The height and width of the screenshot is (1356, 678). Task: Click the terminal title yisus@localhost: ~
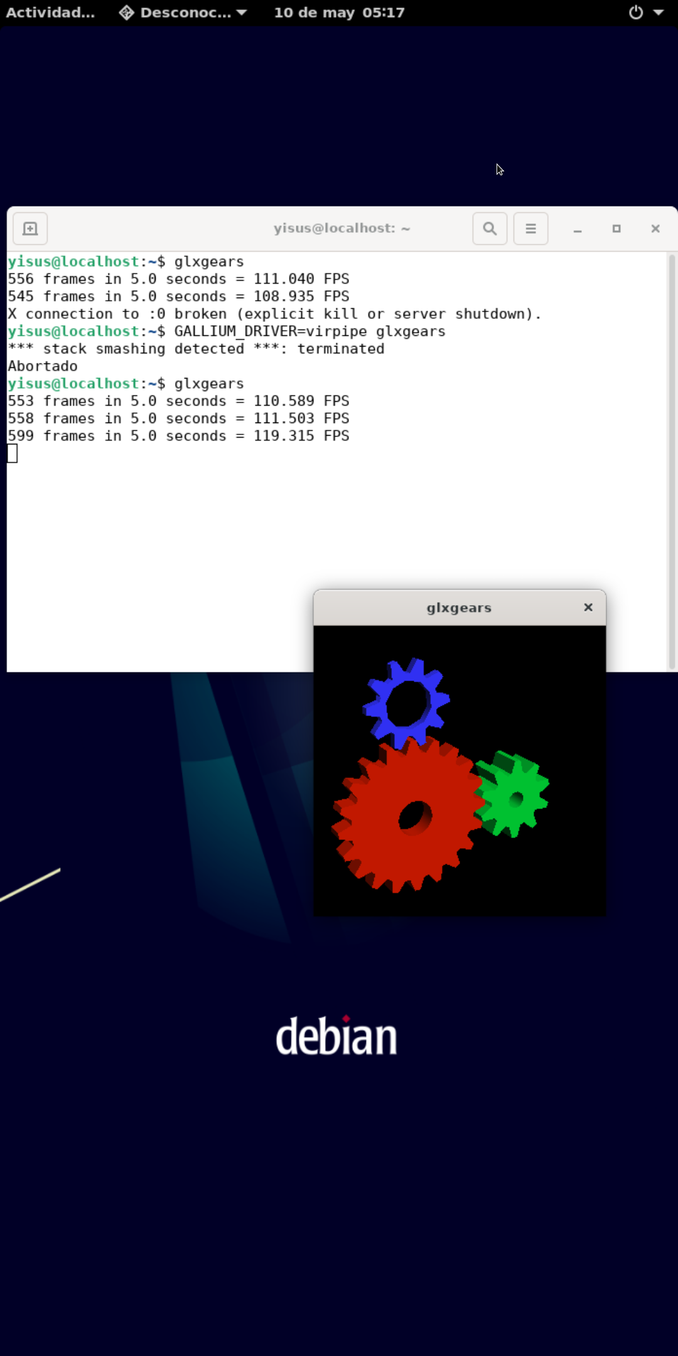342,229
